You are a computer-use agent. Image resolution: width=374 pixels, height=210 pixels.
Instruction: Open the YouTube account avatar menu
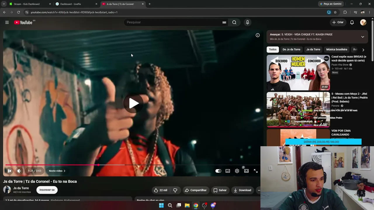363,22
